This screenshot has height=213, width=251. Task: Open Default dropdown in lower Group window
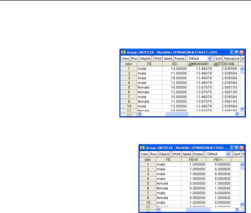pyautogui.click(x=218, y=154)
